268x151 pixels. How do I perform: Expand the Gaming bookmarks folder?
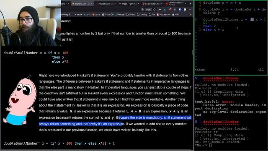pyautogui.click(x=142, y=15)
